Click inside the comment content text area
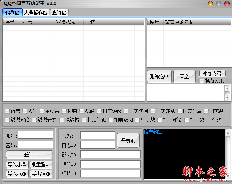This screenshot has width=232, height=184. click(x=185, y=93)
